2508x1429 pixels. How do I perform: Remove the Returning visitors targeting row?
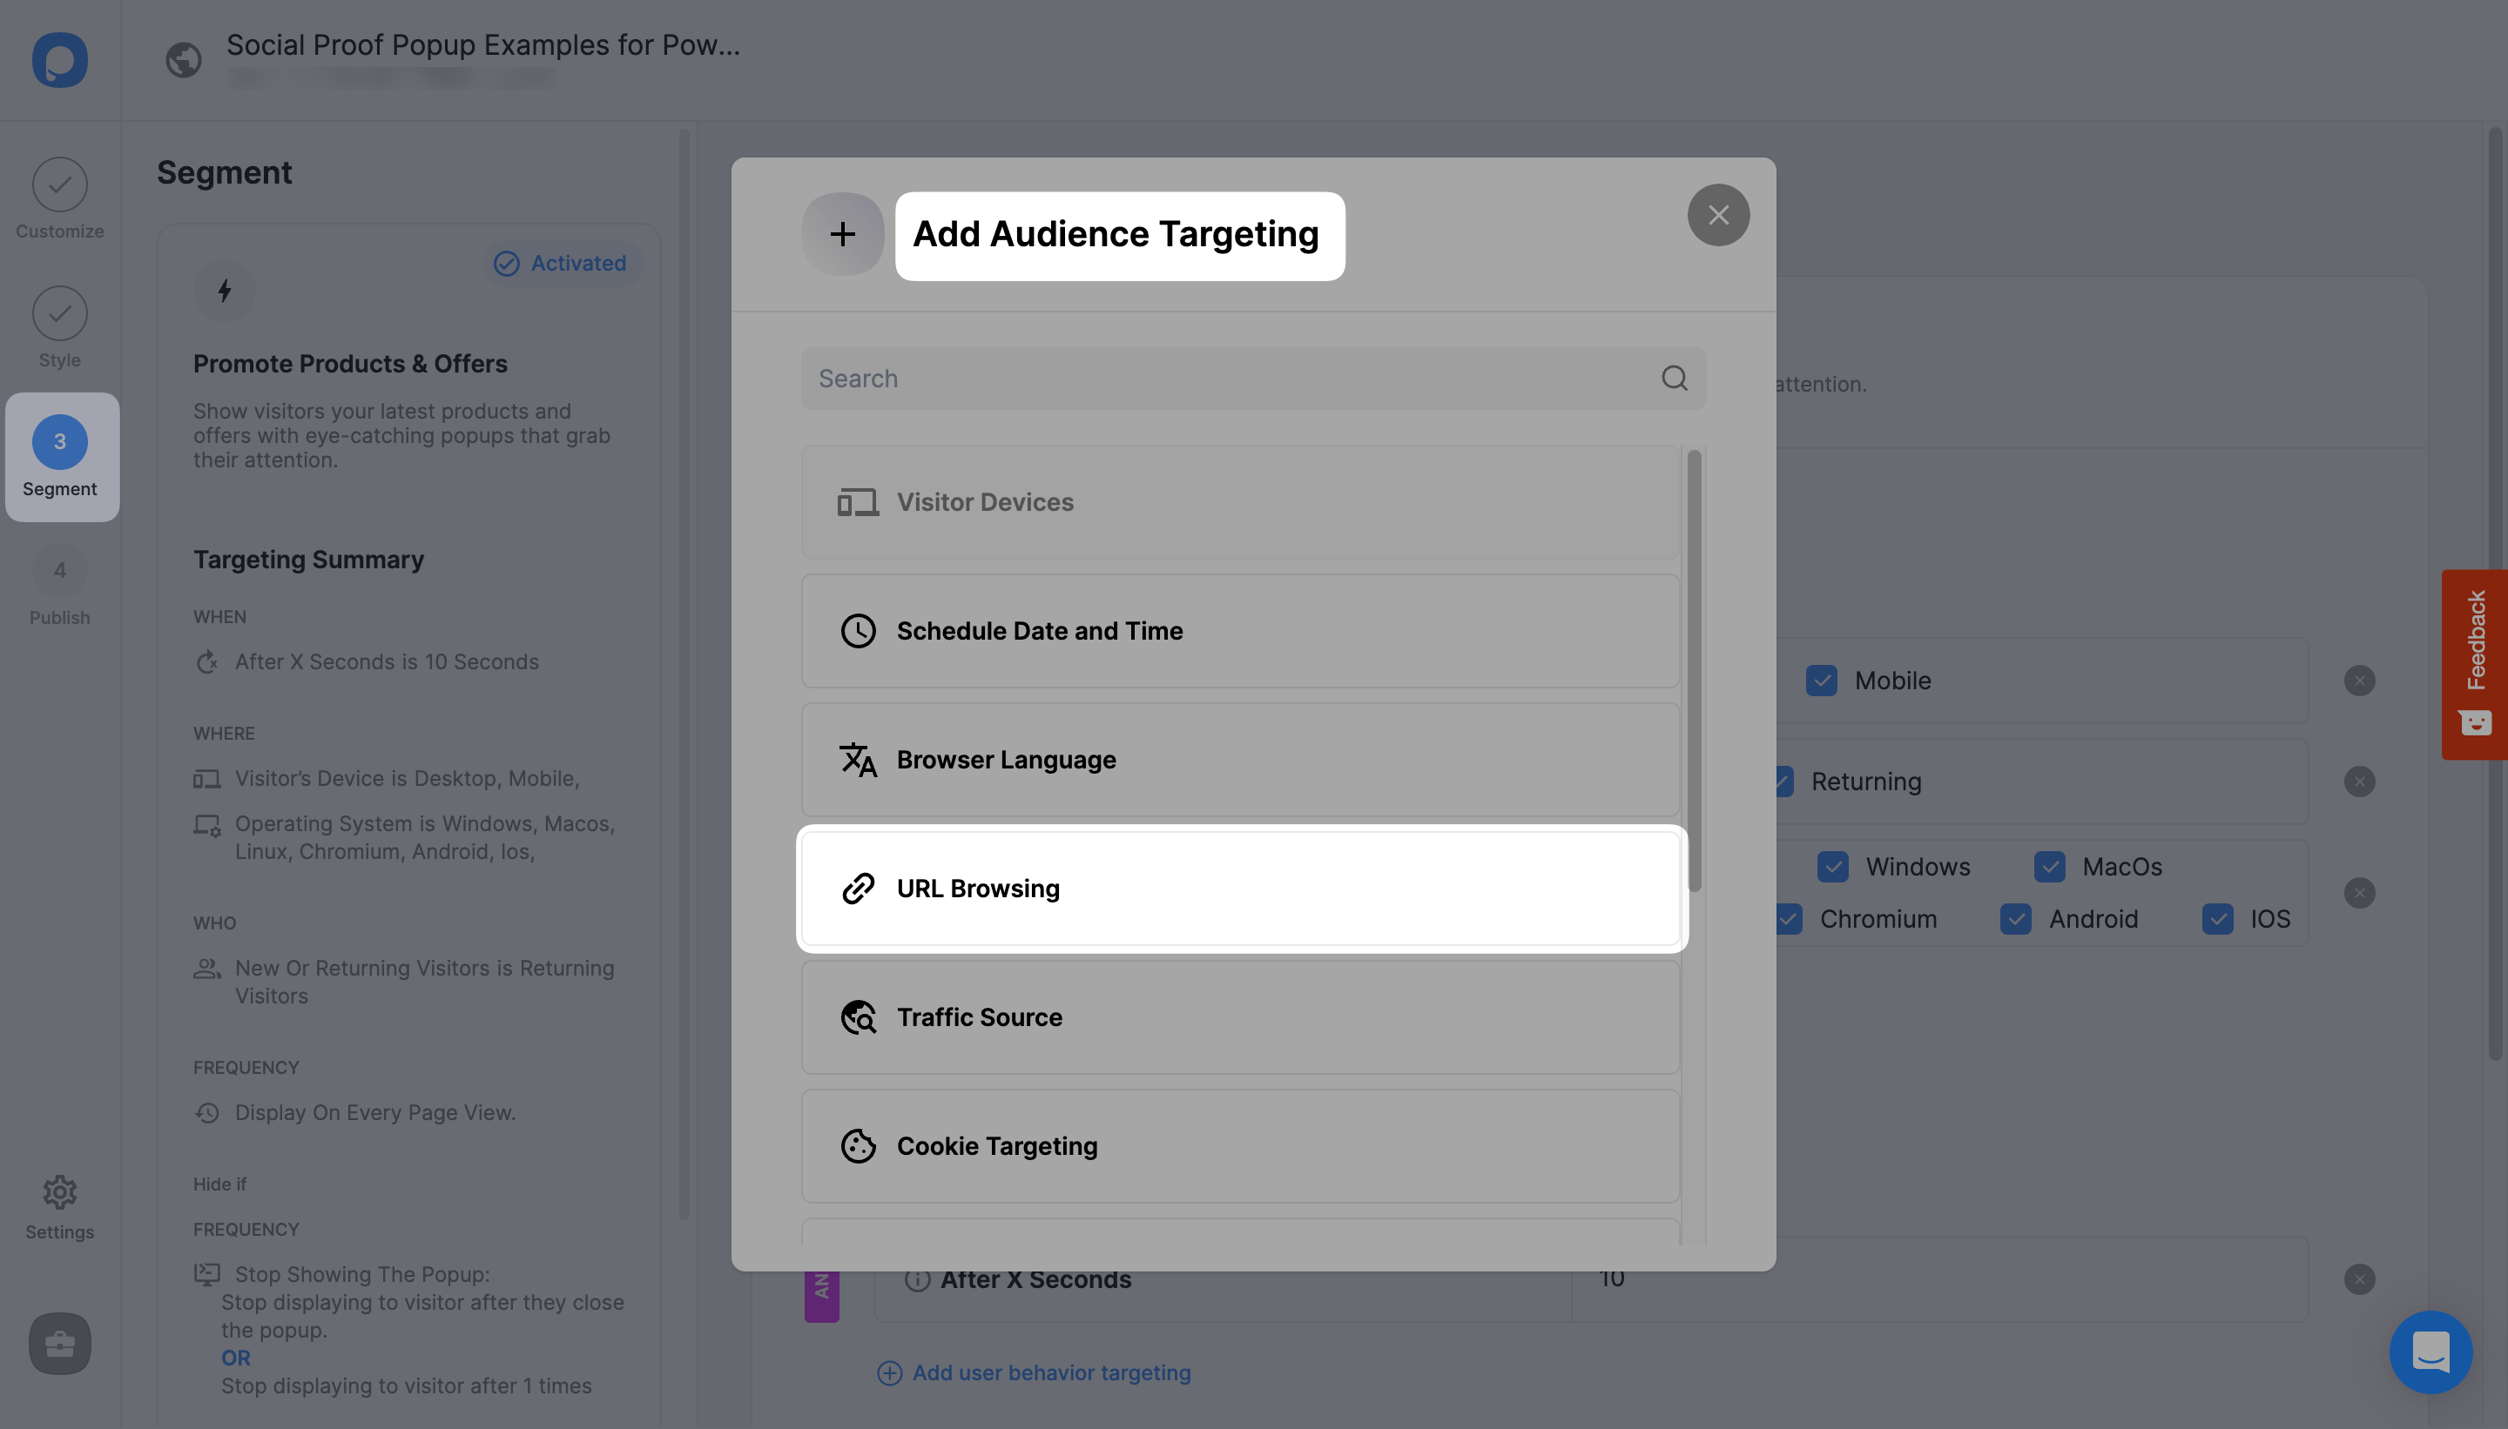point(2360,782)
